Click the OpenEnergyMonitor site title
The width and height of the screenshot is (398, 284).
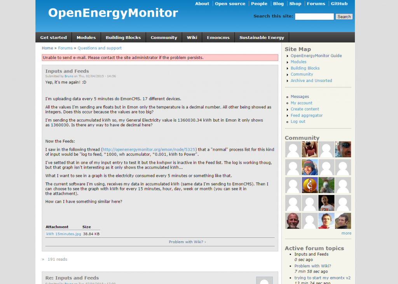(x=113, y=13)
